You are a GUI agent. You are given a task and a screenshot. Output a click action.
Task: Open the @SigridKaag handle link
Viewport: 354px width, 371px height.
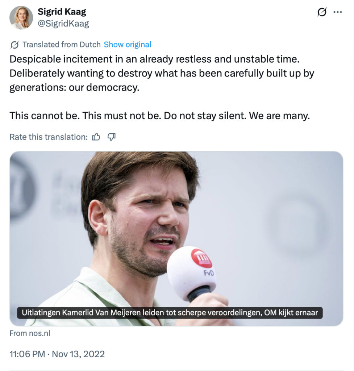[63, 24]
